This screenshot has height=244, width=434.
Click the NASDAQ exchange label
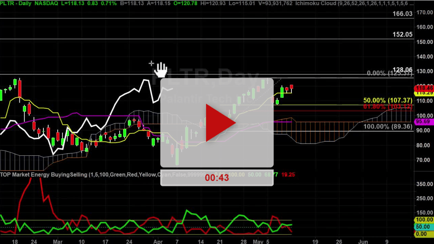click(46, 3)
